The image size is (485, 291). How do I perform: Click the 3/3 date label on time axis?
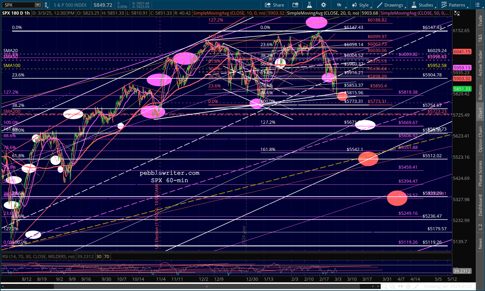point(338,279)
